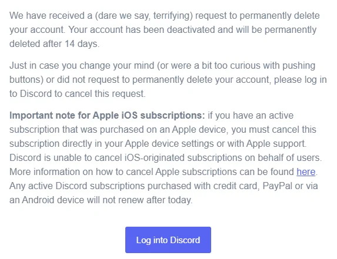Click the 'an Android device will not renew' line

78,200
